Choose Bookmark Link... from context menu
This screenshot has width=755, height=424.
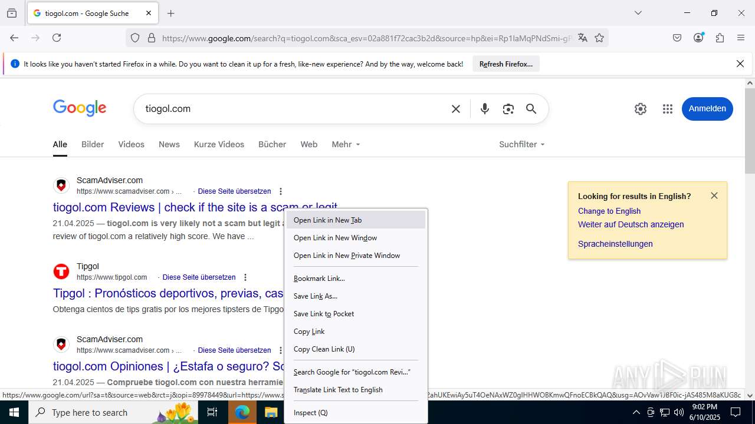point(356,279)
